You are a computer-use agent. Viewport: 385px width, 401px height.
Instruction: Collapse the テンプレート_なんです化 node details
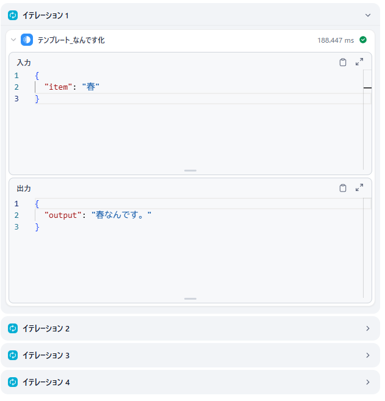(13, 40)
